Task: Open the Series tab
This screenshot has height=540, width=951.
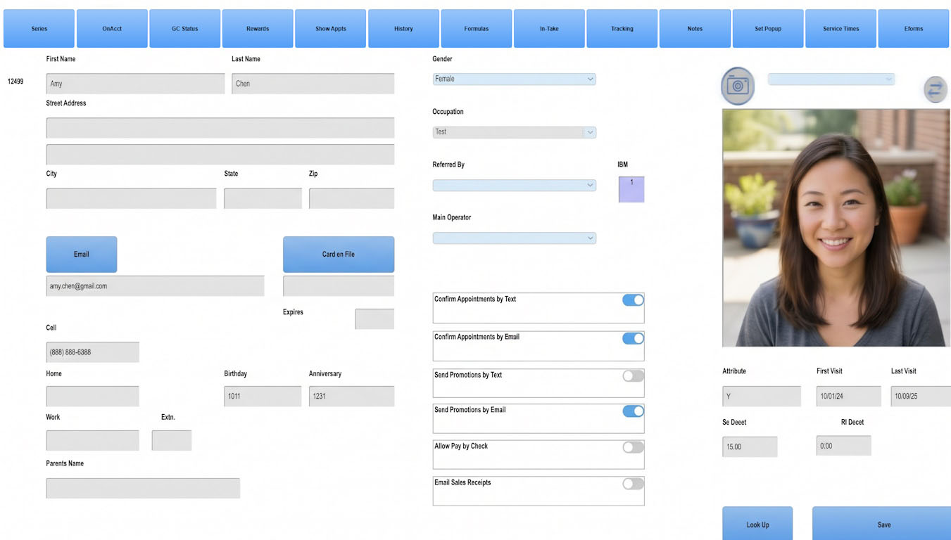Action: point(39,29)
